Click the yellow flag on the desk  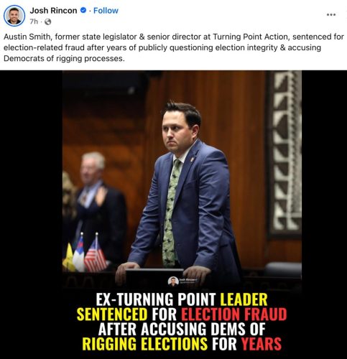coord(69,258)
